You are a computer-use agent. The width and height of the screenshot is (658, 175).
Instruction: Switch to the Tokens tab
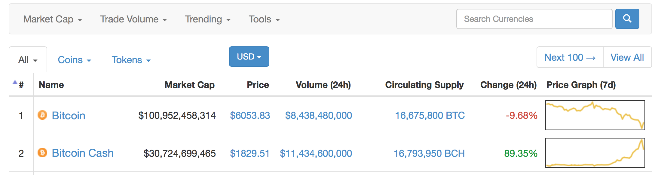pos(131,60)
